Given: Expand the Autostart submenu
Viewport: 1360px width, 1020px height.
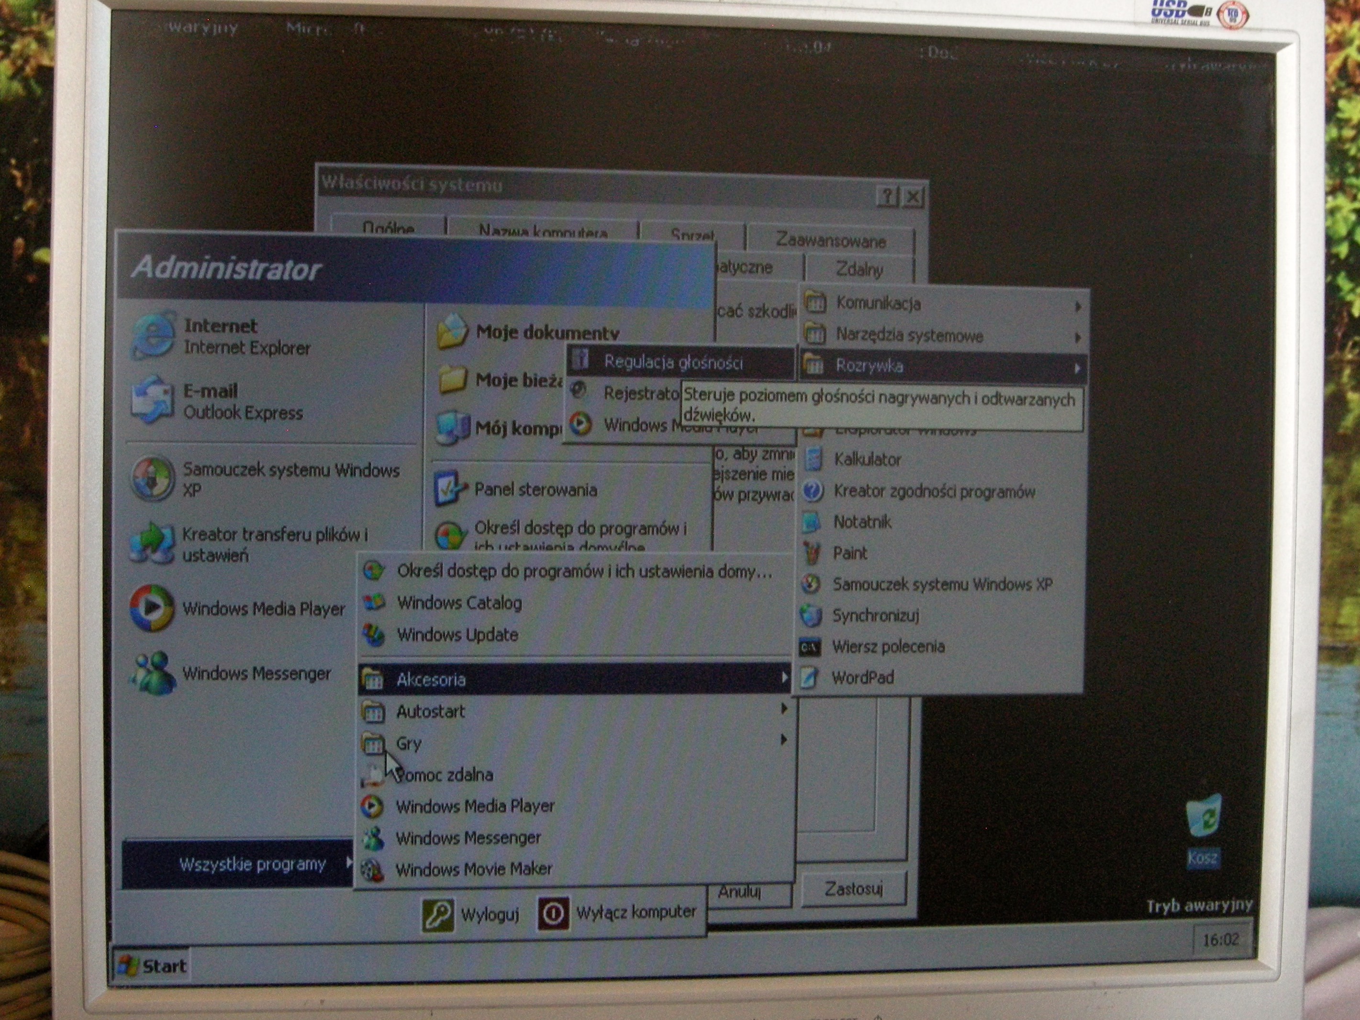Looking at the screenshot, I should click(x=430, y=711).
